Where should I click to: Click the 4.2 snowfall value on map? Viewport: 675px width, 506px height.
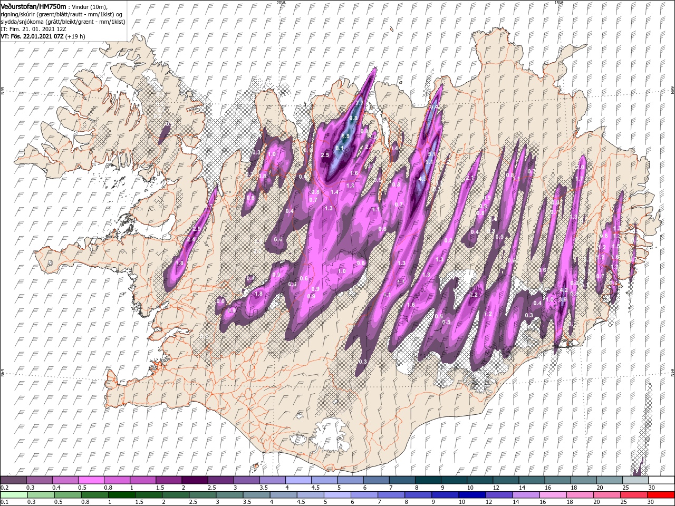563,290
